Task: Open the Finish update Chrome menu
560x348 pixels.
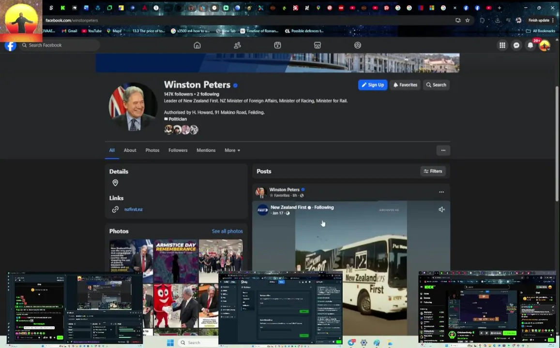Action: [542, 20]
